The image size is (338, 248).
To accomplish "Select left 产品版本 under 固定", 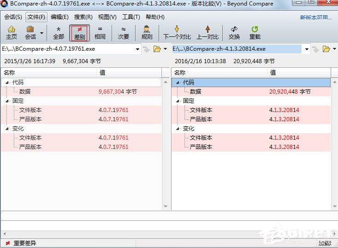I will (81, 119).
